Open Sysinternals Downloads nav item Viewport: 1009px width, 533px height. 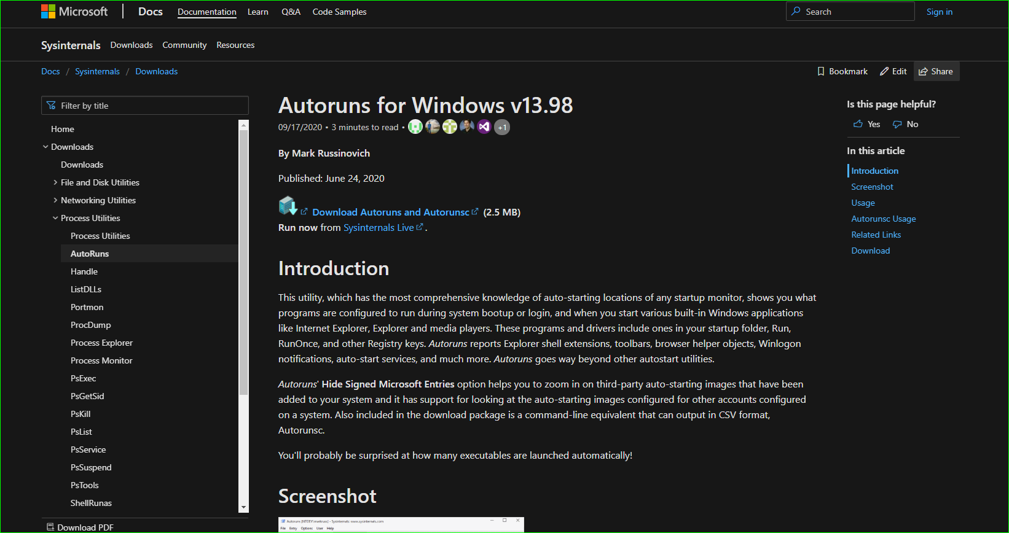coord(132,45)
